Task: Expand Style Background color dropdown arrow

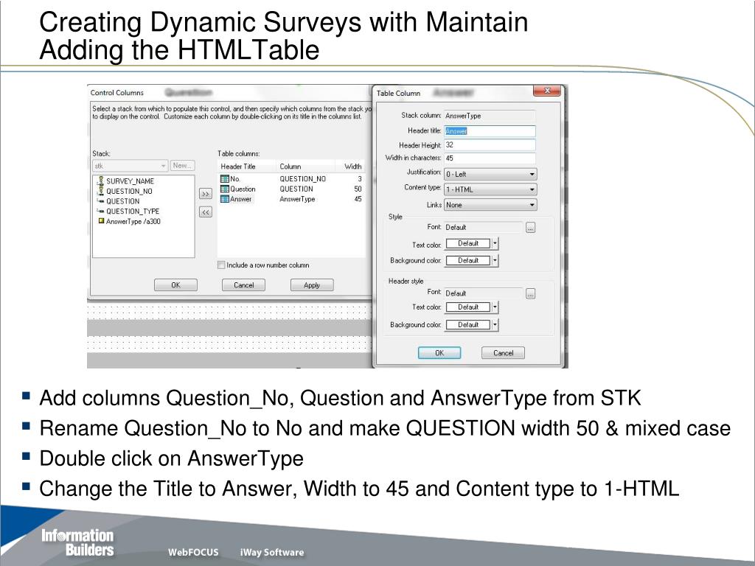Action: click(x=495, y=260)
